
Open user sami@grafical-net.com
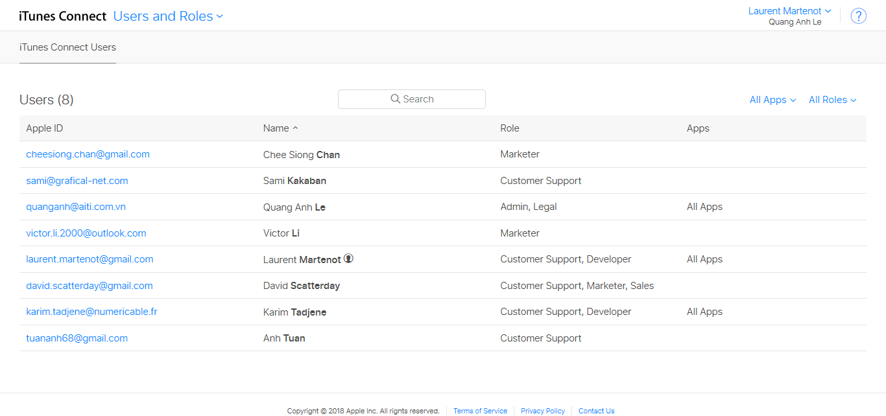point(77,181)
